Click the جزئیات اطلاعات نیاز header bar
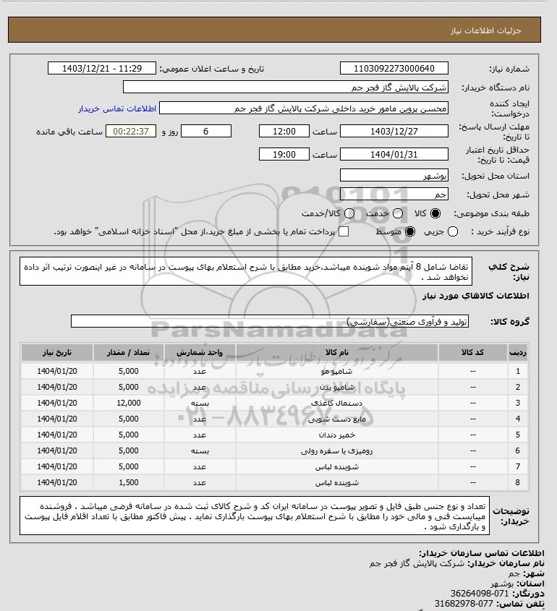Viewport: 557px width, 611px height. pos(274,30)
